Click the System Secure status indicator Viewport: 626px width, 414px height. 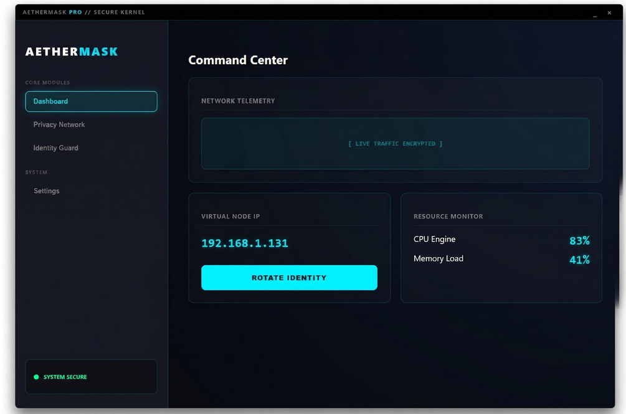[x=91, y=377]
